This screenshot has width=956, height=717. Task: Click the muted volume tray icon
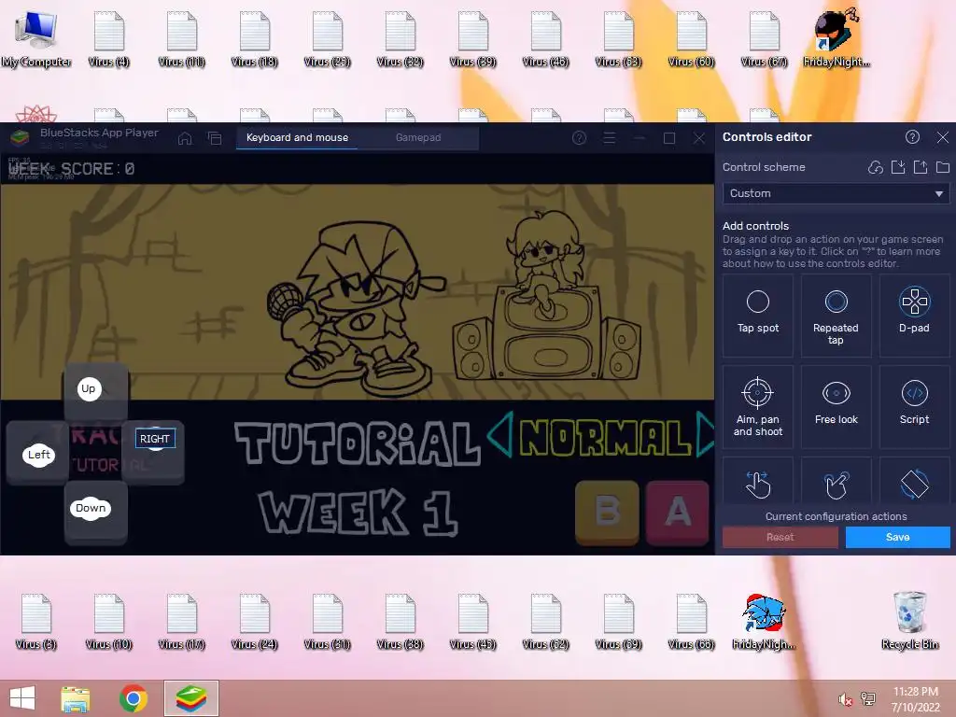846,700
